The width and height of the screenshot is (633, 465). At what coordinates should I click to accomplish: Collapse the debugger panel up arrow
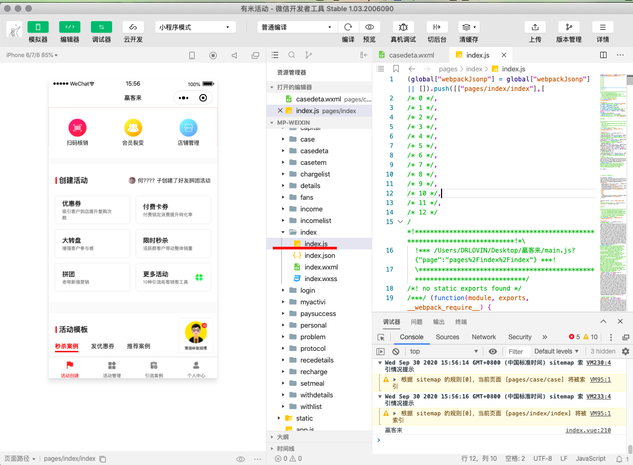603,321
